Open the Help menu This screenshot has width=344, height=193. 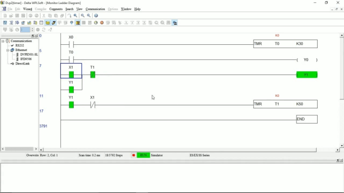[137, 9]
